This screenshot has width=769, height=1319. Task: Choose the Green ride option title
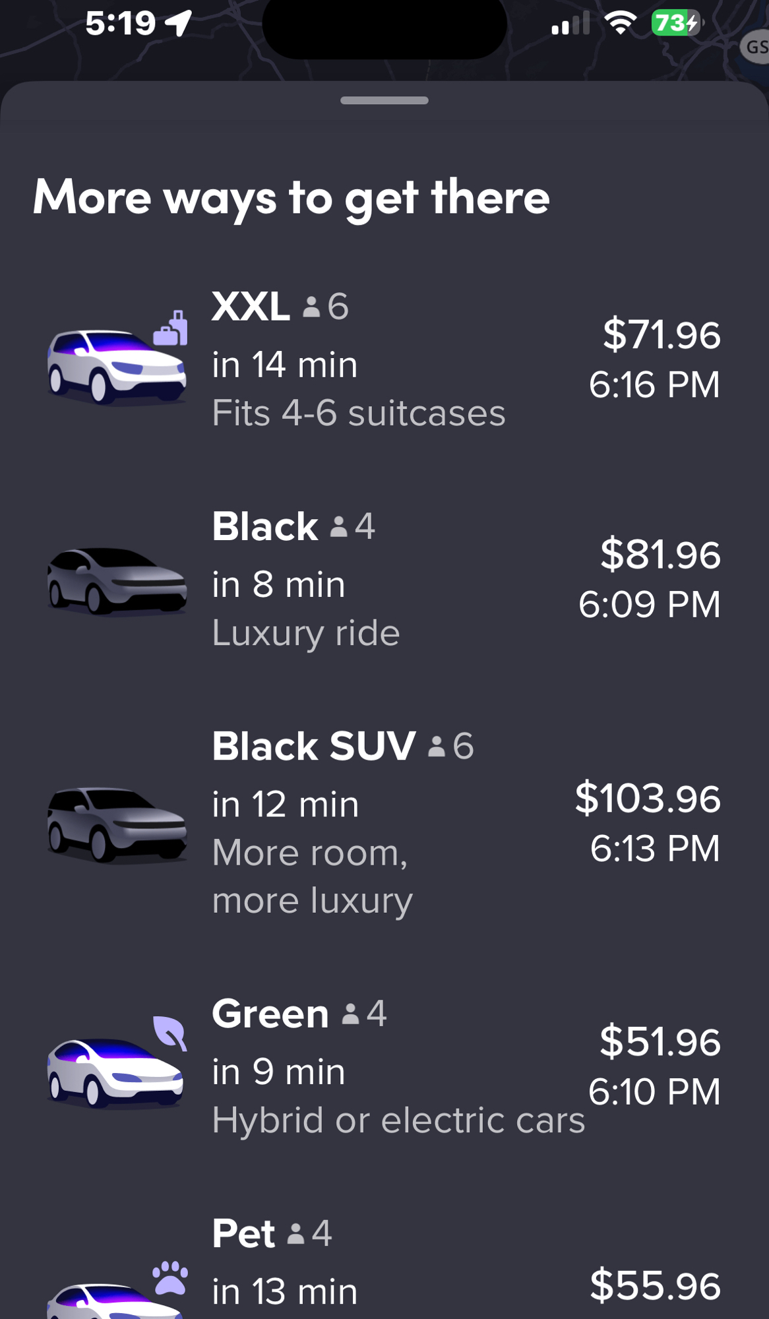coord(270,1013)
